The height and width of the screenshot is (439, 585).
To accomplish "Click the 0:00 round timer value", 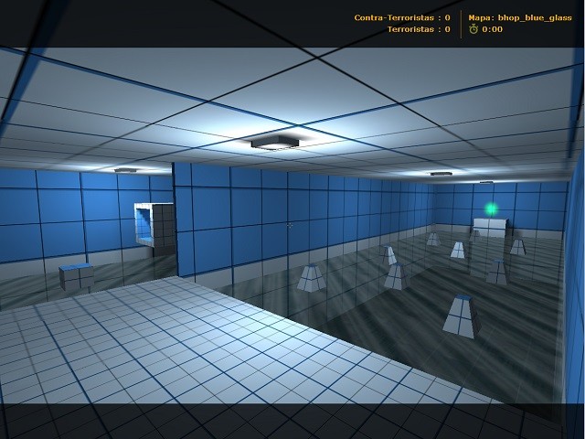I will 492,29.
